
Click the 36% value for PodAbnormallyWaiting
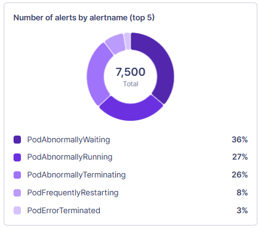[240, 140]
